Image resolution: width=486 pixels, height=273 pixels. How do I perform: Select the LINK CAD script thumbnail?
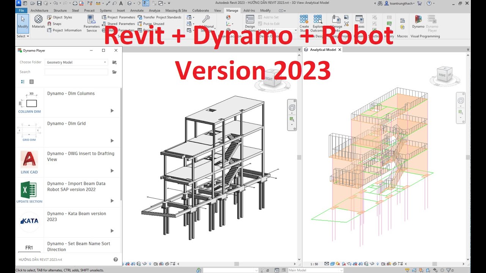(29, 163)
